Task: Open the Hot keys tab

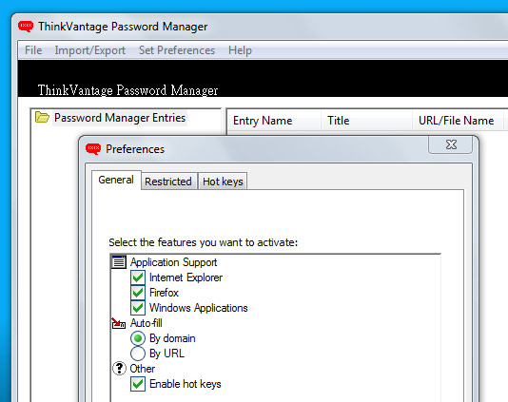Action: pyautogui.click(x=223, y=182)
